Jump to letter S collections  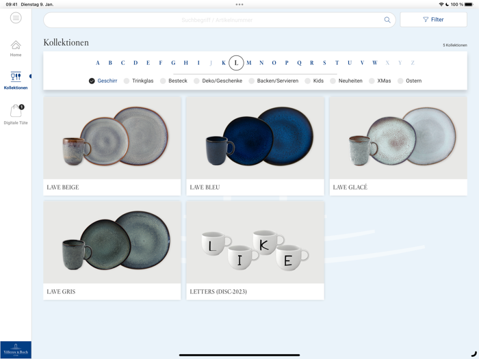pos(324,63)
